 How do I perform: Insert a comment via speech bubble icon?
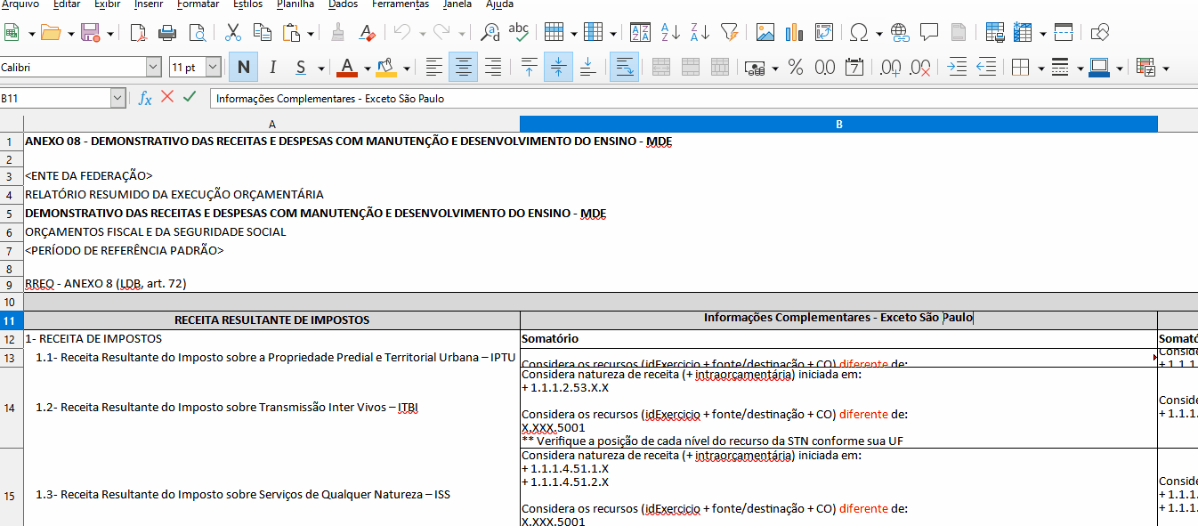929,33
